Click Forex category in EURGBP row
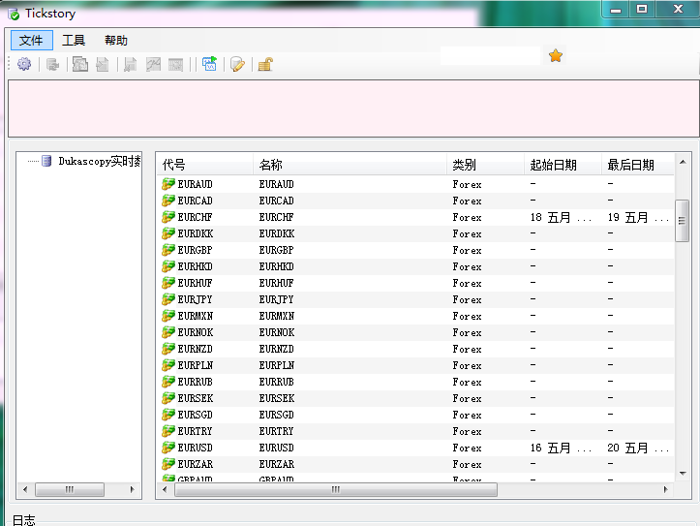700x526 pixels. [467, 251]
